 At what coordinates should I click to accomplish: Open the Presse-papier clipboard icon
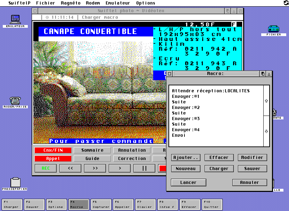[15, 183]
